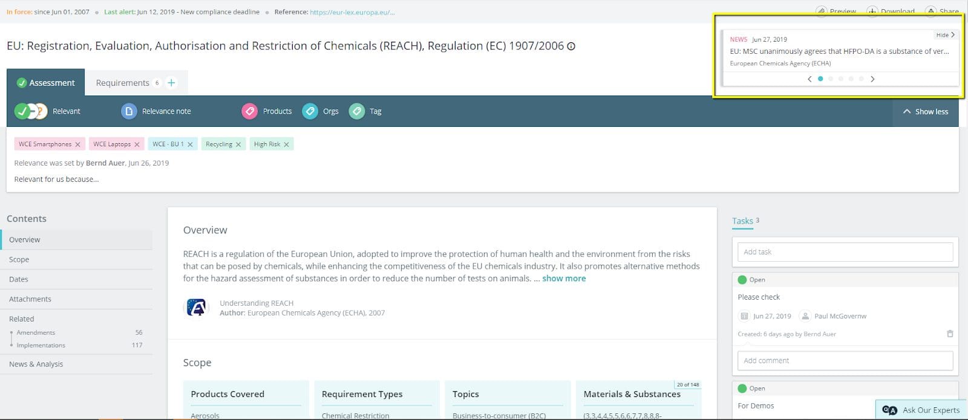The width and height of the screenshot is (968, 420).
Task: Delete the 'Please check' task via trash icon
Action: pyautogui.click(x=950, y=334)
